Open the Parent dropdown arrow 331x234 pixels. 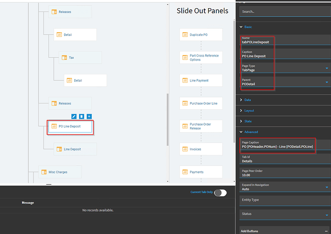(327, 82)
